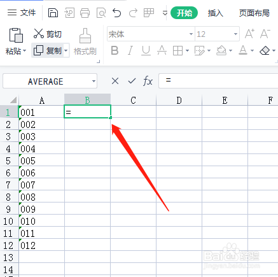Click the export to PDF icon
This screenshot has height=277, width=278.
point(69,13)
